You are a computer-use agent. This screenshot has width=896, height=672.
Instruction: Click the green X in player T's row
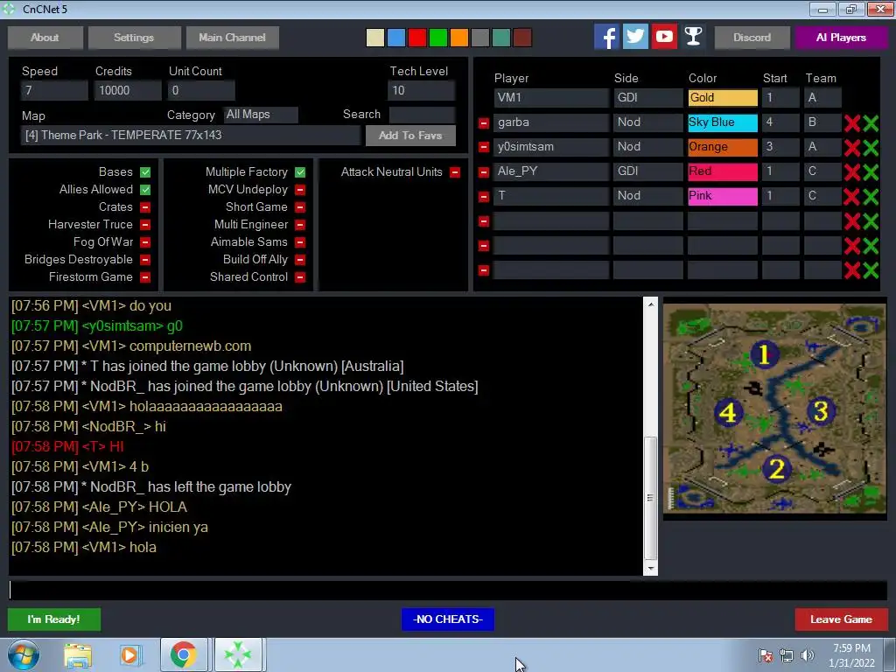tap(871, 197)
